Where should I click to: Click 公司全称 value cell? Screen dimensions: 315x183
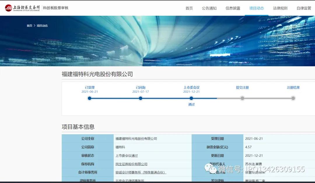point(153,139)
